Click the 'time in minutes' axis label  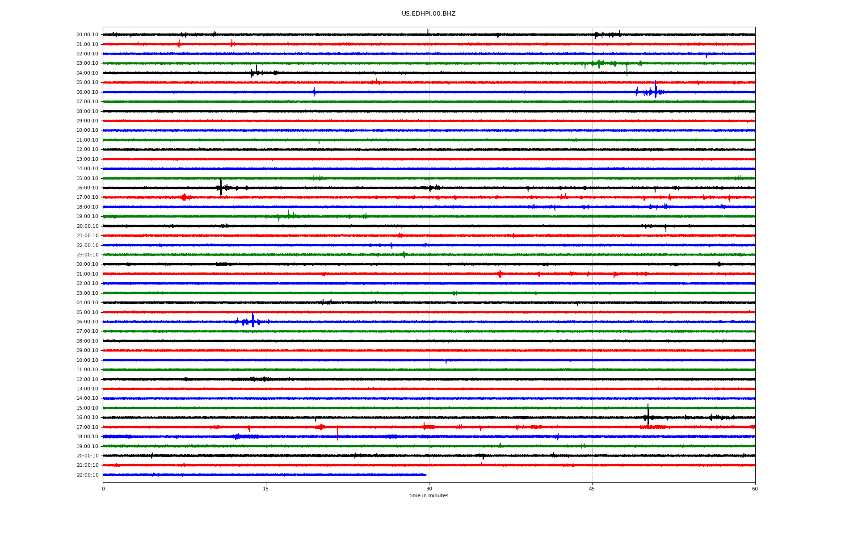tap(428, 496)
